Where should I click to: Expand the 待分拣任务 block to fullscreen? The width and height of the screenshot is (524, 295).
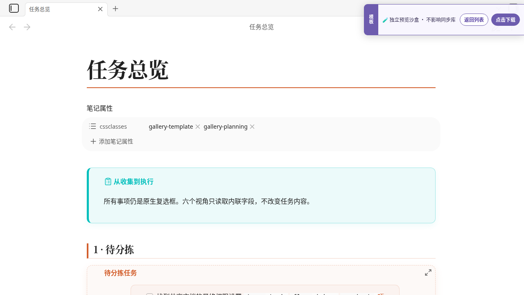click(428, 272)
